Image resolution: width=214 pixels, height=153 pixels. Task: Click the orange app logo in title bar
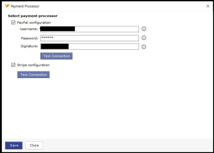click(x=7, y=6)
